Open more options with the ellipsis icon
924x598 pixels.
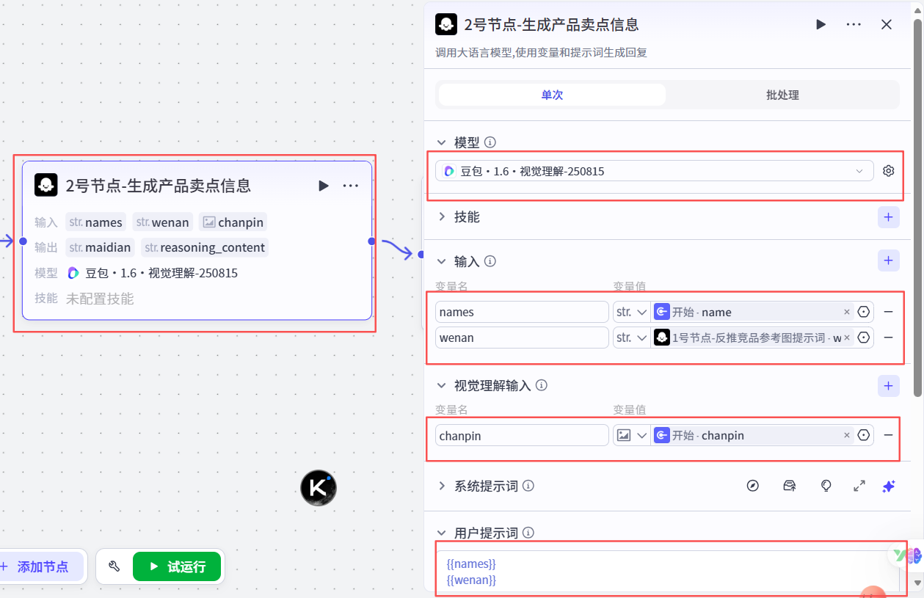(x=853, y=24)
